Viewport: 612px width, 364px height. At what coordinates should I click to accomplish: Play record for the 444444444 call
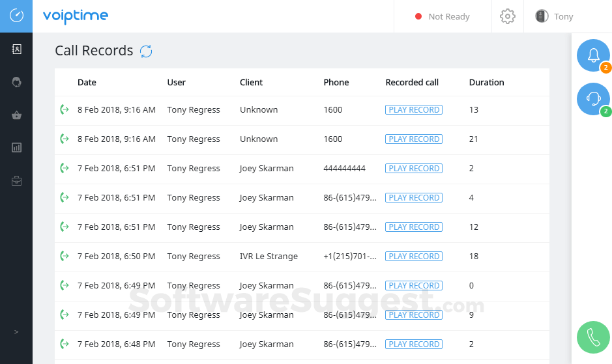click(x=414, y=169)
